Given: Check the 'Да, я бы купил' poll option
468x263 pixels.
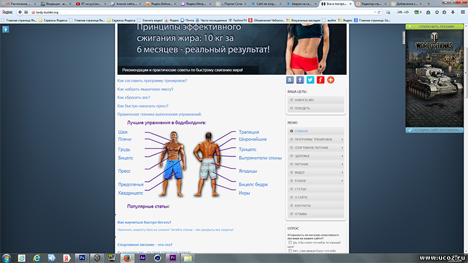Looking at the screenshot, I should 290,242.
